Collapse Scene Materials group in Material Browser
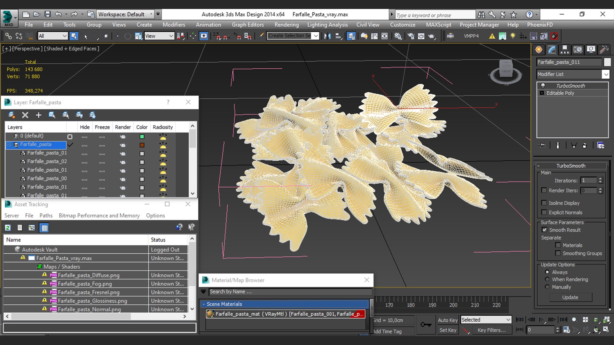The image size is (614, 345). point(203,304)
